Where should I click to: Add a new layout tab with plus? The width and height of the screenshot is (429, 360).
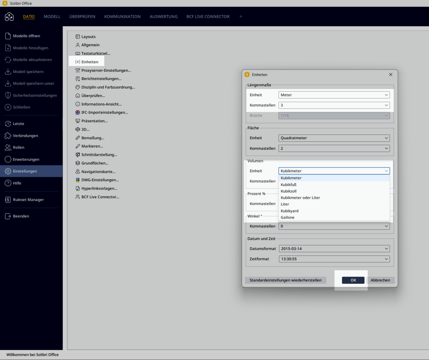[x=241, y=17]
